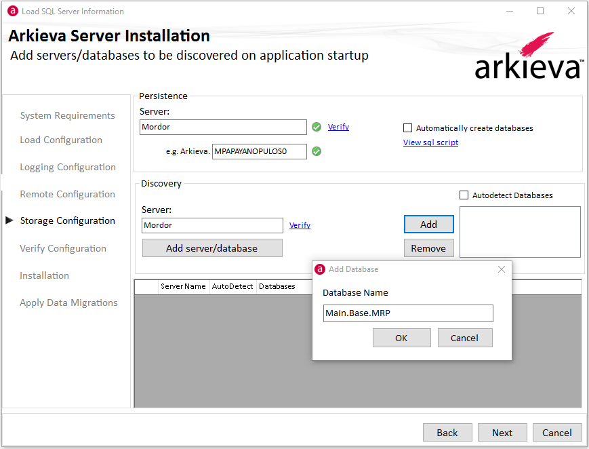Screen dimensions: 589x449
Task: Click the Add button in Discovery
Action: [429, 224]
